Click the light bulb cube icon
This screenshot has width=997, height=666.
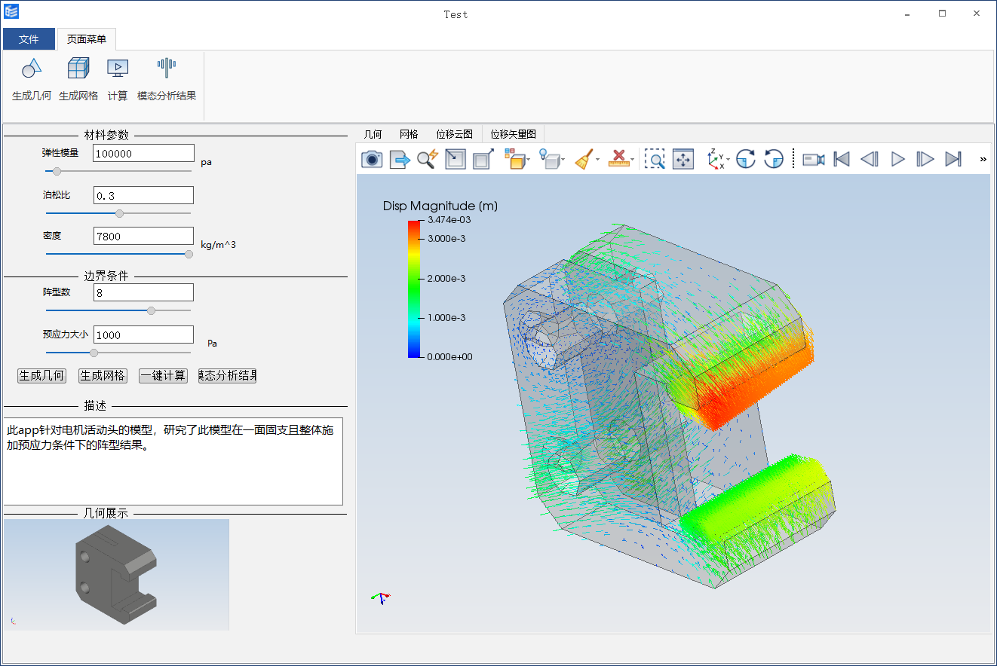coord(548,159)
